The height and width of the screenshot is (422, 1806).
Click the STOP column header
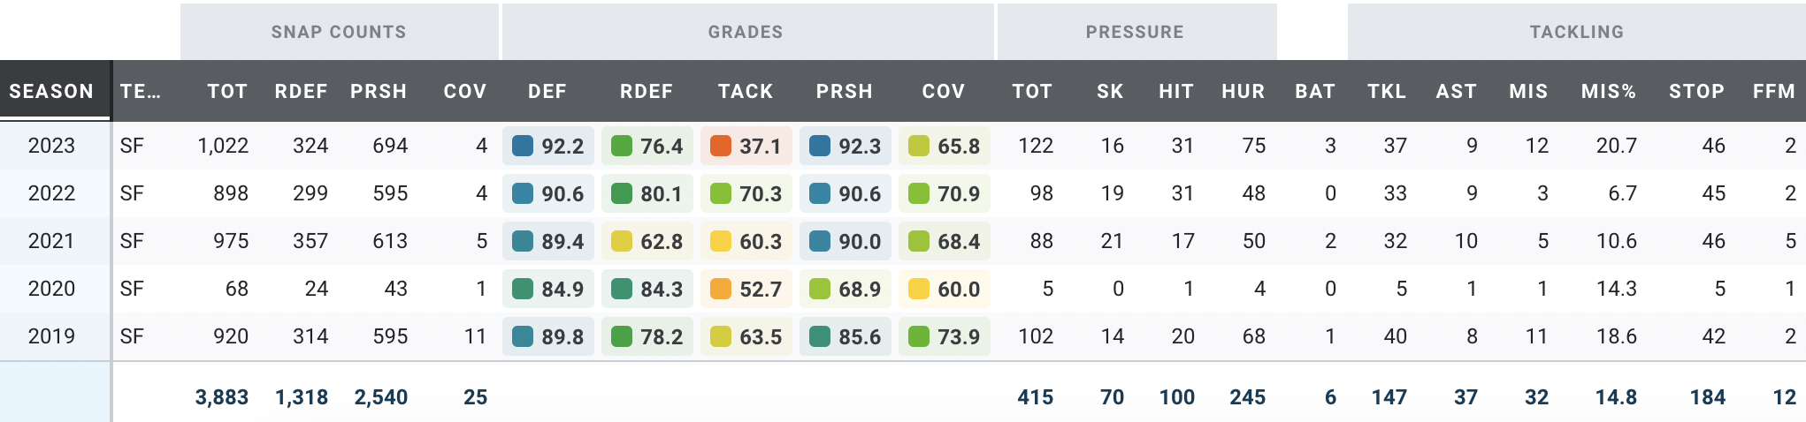pos(1696,91)
